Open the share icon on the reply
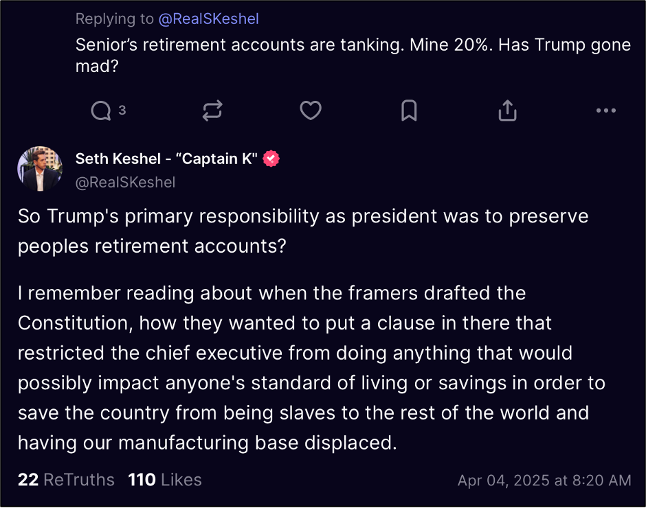The height and width of the screenshot is (508, 646). [507, 110]
